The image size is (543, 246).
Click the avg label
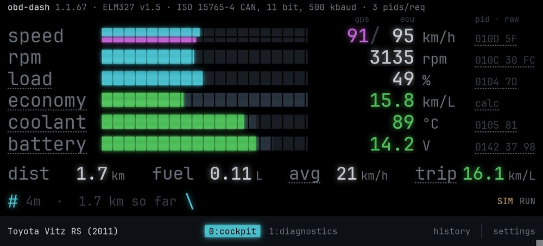pos(305,174)
